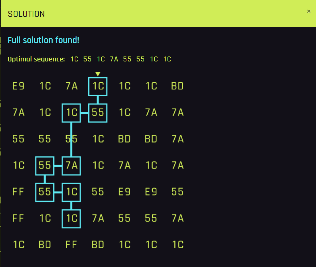Select the boxed 55 in the fourth row
Viewport: 316px width, 267px height.
[45, 166]
